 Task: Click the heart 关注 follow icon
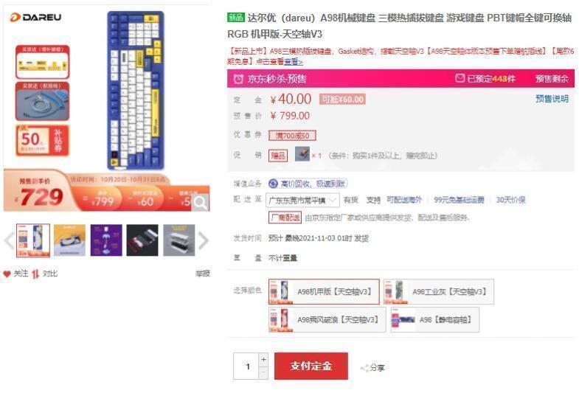pyautogui.click(x=7, y=274)
